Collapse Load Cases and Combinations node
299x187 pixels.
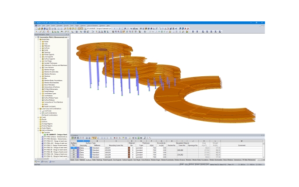point(38,109)
